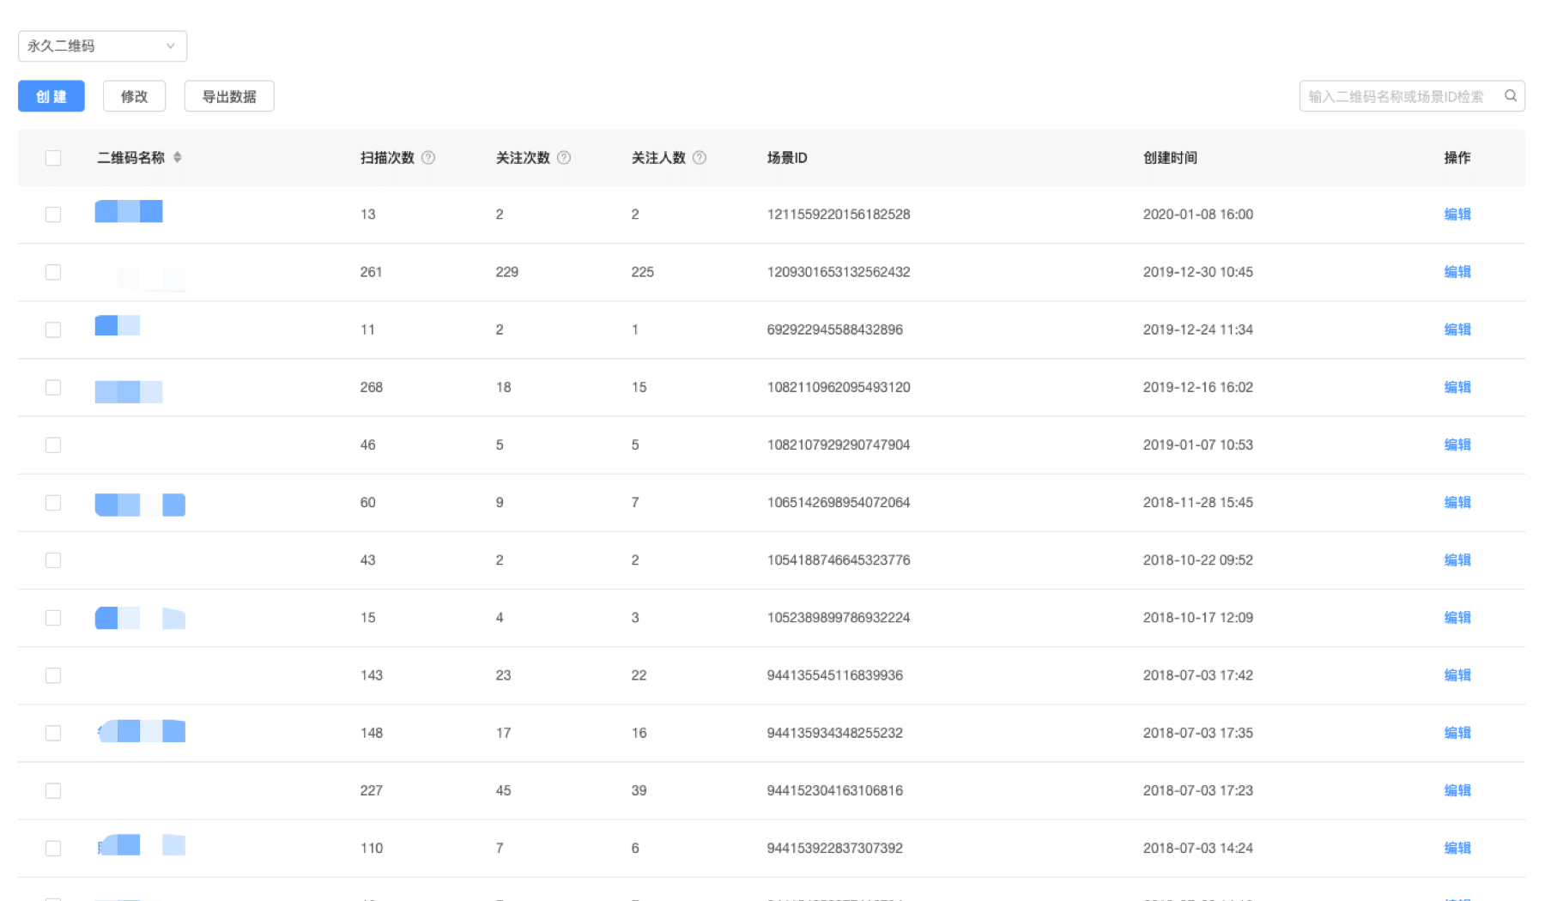Click help icon next to 关注次数
The width and height of the screenshot is (1545, 901).
point(564,158)
